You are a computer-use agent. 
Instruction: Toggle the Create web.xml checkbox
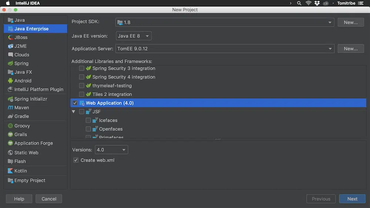tap(76, 160)
